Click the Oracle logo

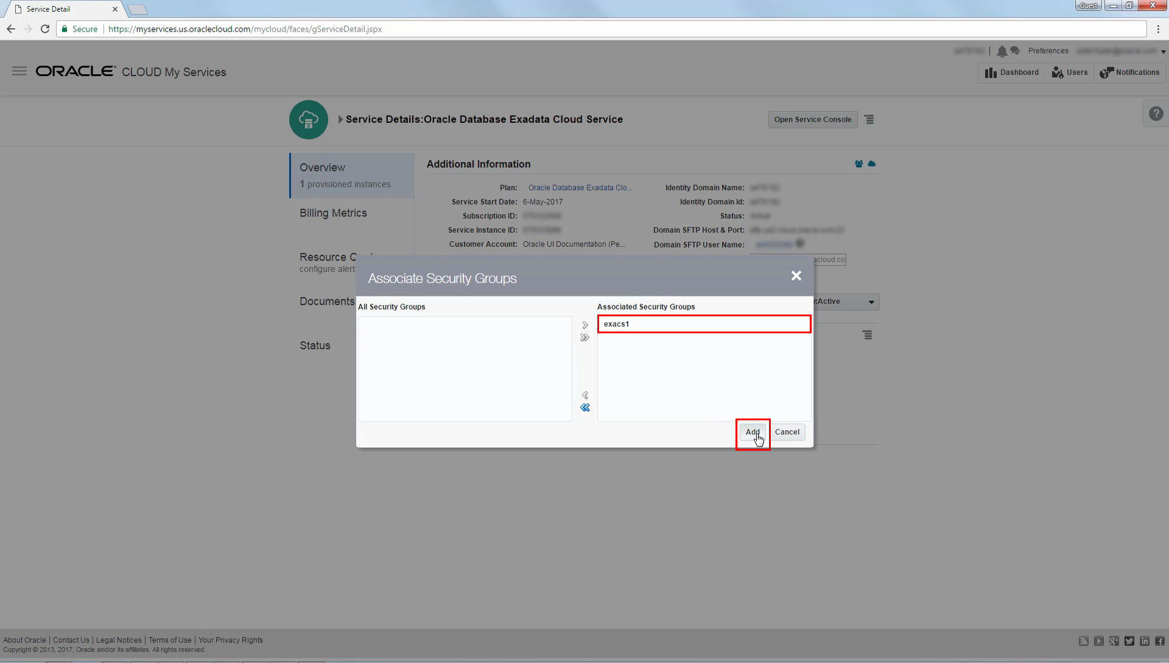tap(75, 71)
